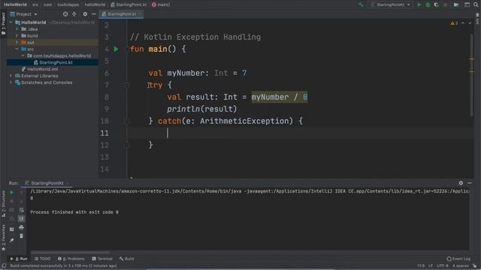Screen dimensions: 481x270
Task: Click the warnings count indicator in editor
Action: point(454,23)
